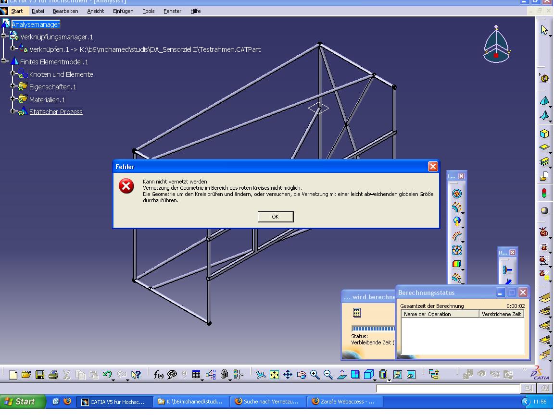Click the yellow 3D cube icon in right toolbar
554x415 pixels.
click(x=544, y=134)
